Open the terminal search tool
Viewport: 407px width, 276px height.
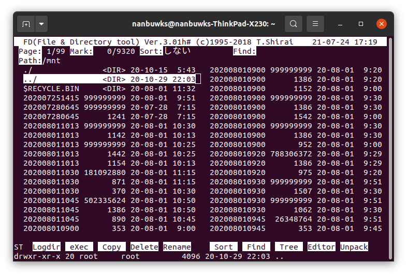[x=294, y=24]
